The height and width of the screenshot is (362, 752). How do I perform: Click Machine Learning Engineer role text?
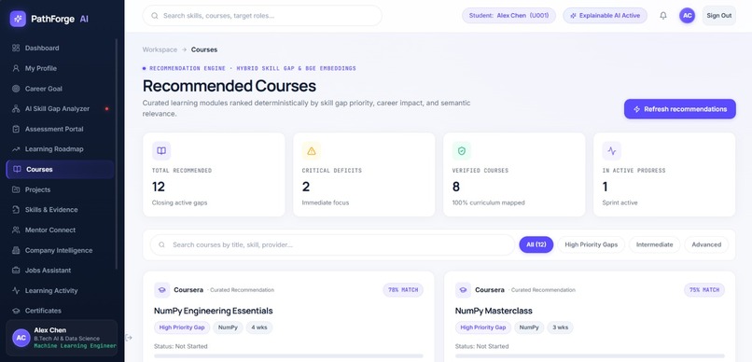click(75, 346)
